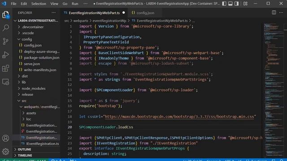This screenshot has width=287, height=161.
Task: Click line number 13 in gutter
Action: 70,90
